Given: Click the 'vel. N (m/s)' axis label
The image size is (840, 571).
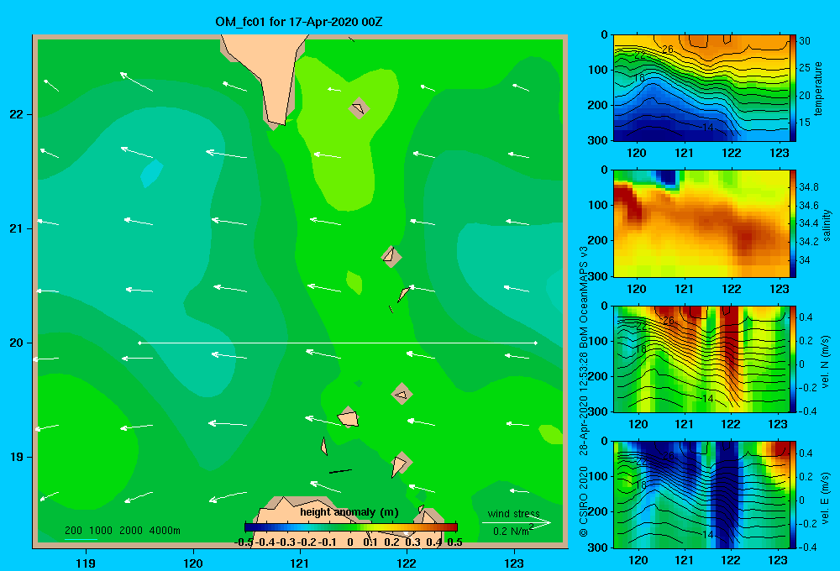Looking at the screenshot, I should pyautogui.click(x=826, y=362).
